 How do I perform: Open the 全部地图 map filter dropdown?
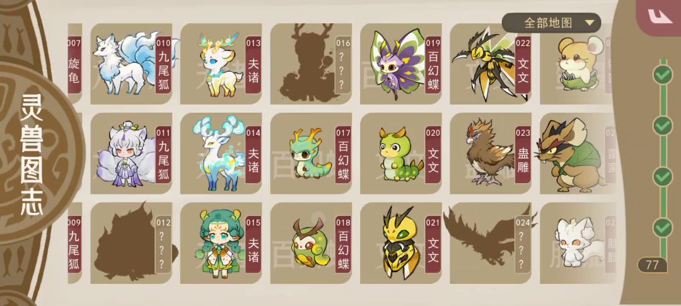click(x=551, y=23)
